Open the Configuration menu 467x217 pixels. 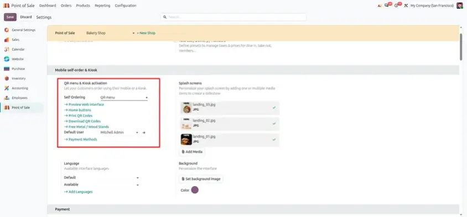(x=126, y=6)
